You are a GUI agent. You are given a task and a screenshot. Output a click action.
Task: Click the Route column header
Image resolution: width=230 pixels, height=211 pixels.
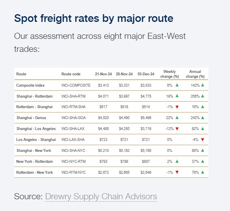(21, 74)
